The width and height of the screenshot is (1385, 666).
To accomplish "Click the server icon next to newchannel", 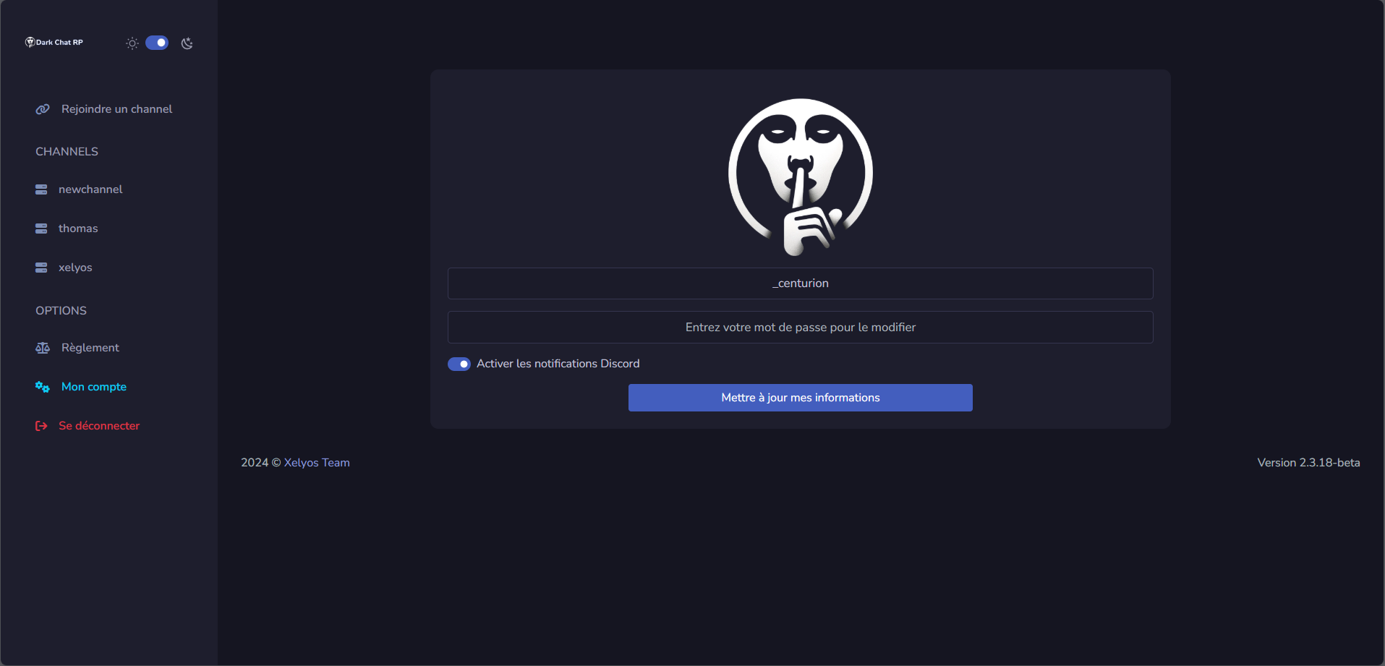I will pos(41,189).
